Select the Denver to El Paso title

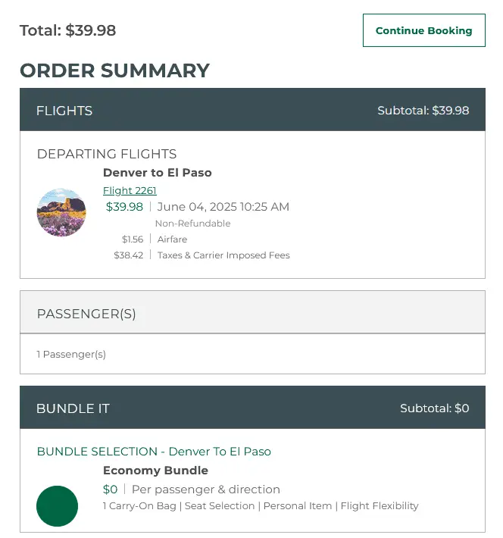tap(158, 173)
